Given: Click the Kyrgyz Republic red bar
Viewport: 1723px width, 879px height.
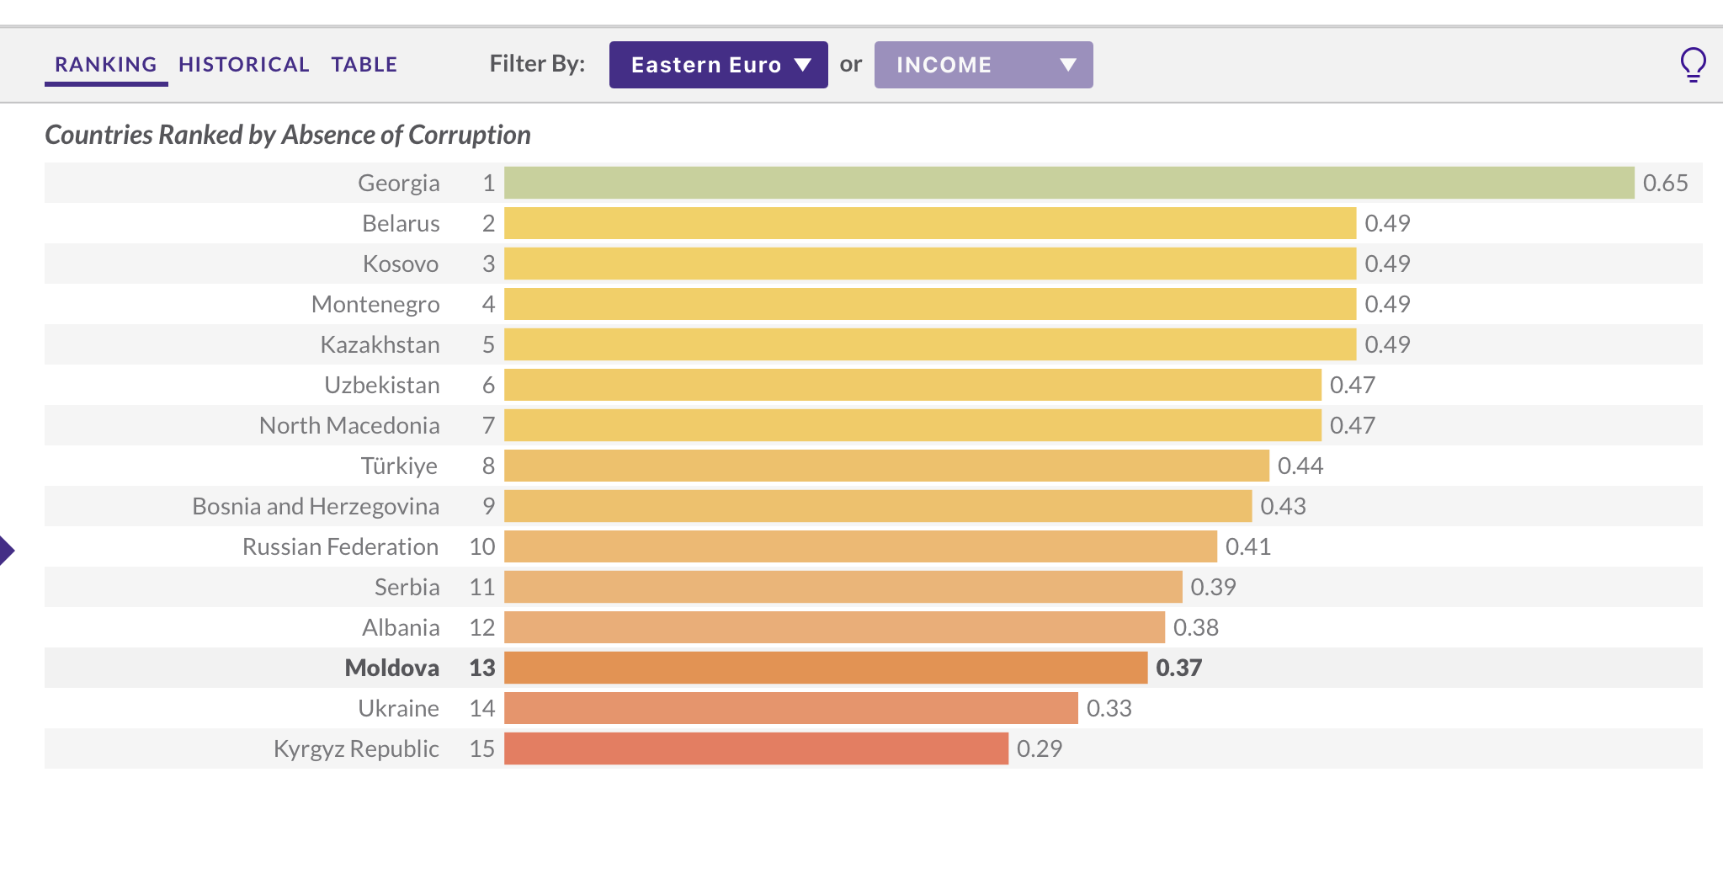Looking at the screenshot, I should tap(756, 748).
